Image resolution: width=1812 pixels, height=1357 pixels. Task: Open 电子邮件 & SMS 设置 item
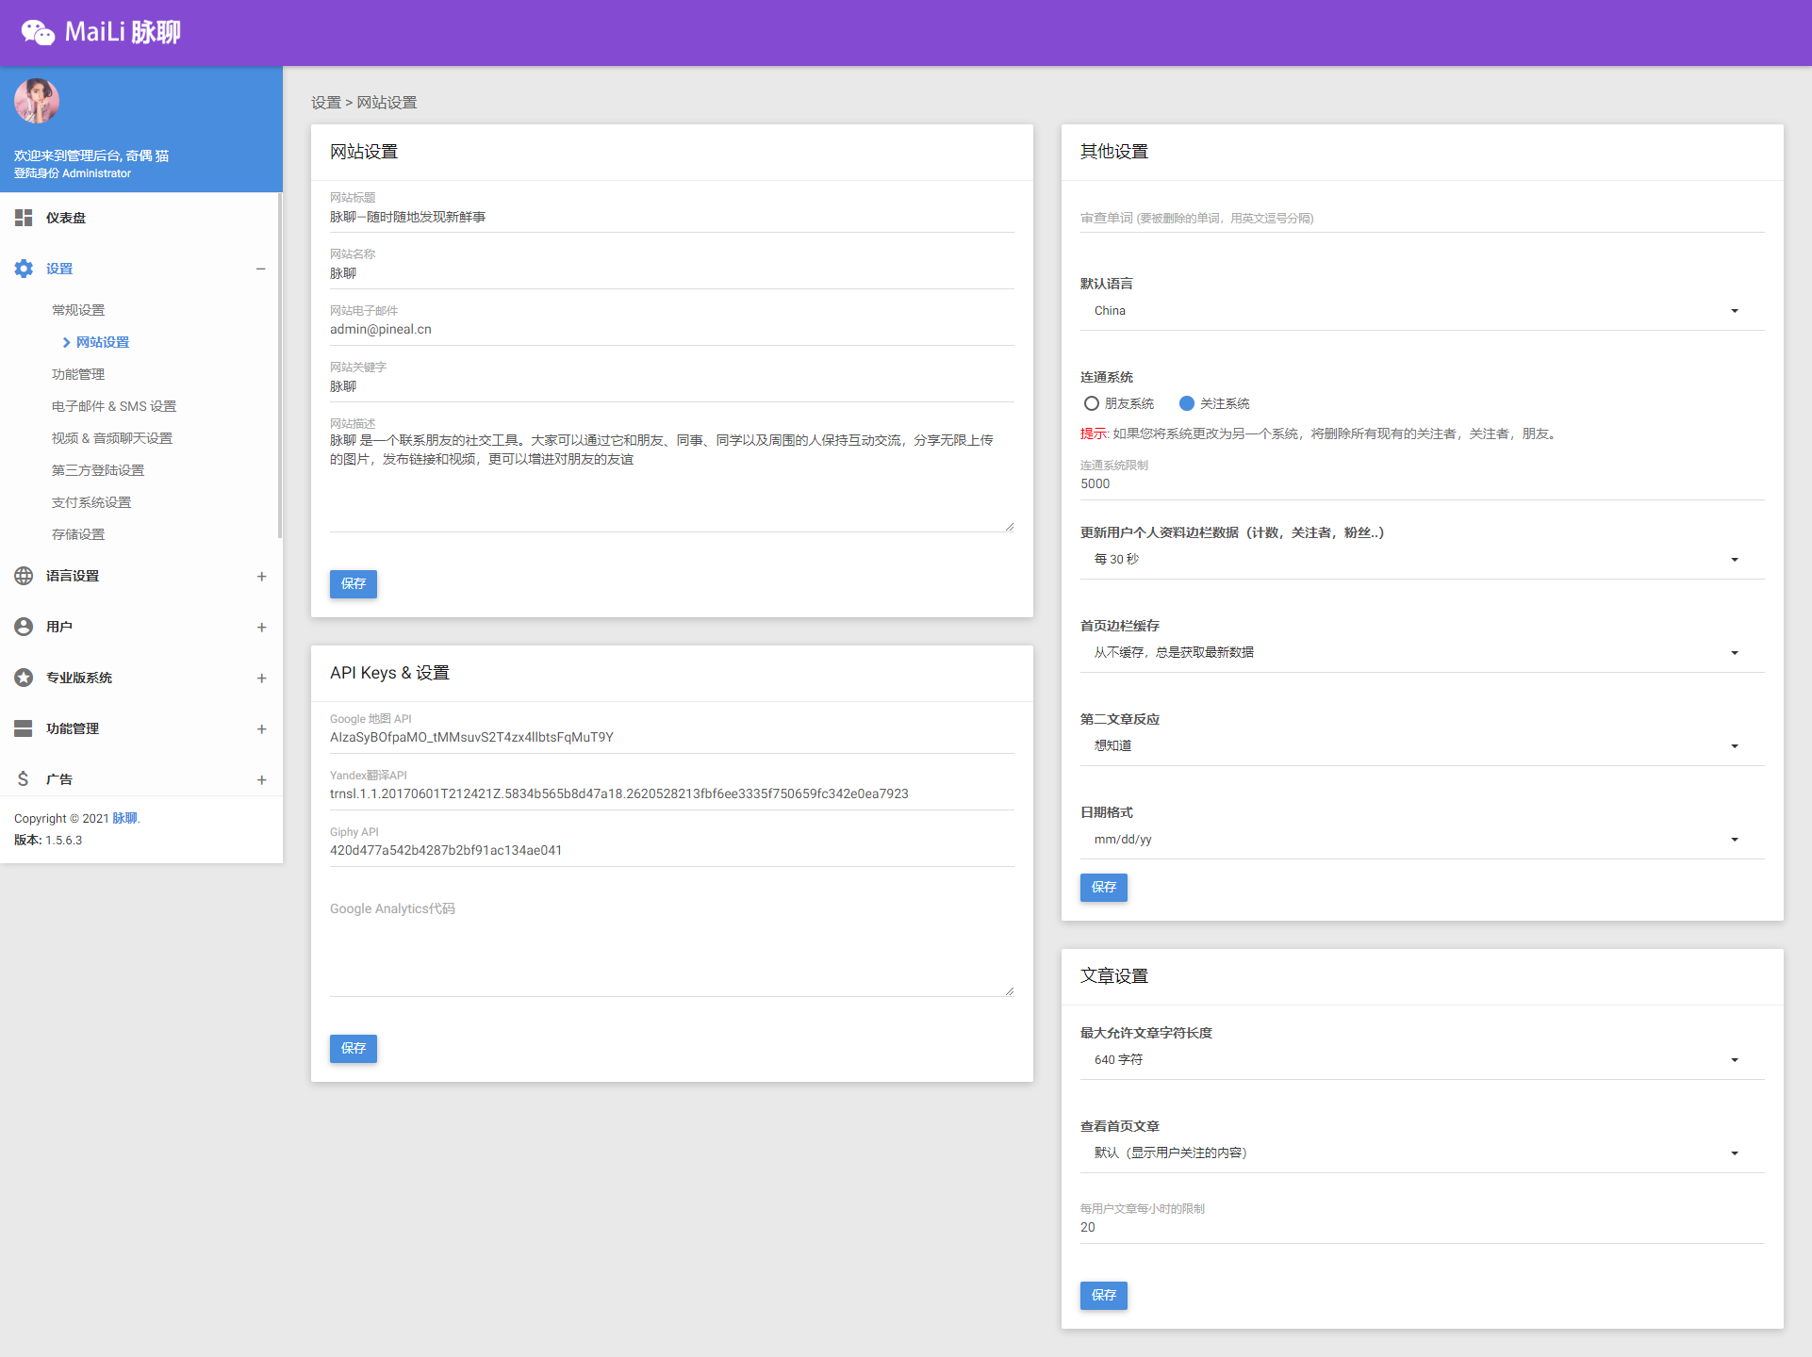(114, 406)
